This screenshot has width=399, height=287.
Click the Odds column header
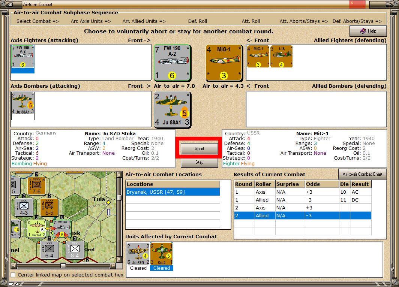(x=322, y=184)
